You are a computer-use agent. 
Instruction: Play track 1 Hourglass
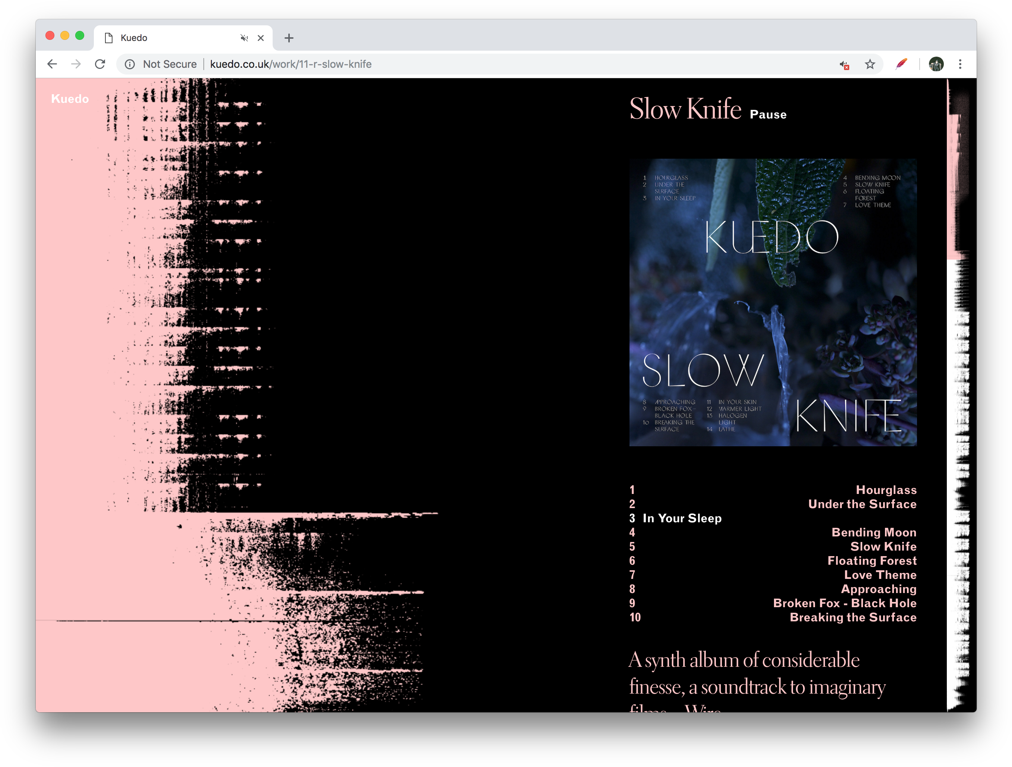pos(773,490)
